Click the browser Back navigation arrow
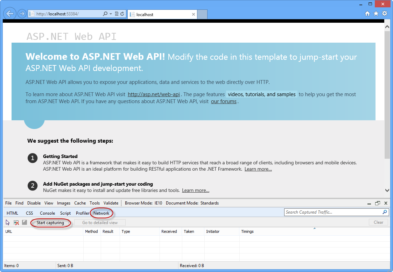The image size is (393, 272). coord(9,13)
